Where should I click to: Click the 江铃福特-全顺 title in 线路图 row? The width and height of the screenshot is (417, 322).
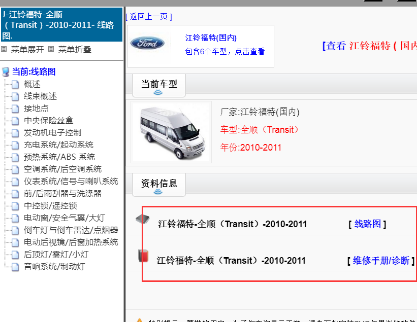click(x=233, y=224)
